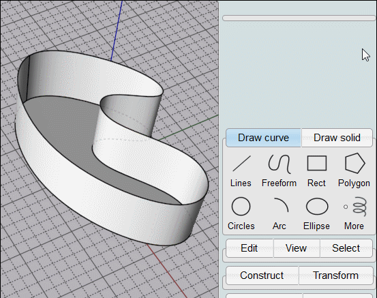This screenshot has height=298, width=377.
Task: Click the inner floor of the solid
Action: click(x=63, y=125)
